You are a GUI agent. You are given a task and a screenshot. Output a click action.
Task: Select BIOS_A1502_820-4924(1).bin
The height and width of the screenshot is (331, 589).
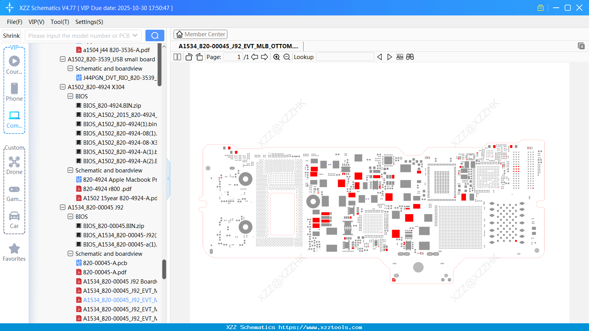[x=116, y=124]
